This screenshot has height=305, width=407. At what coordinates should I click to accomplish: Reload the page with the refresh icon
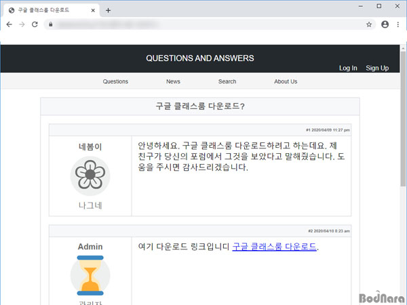[35, 24]
